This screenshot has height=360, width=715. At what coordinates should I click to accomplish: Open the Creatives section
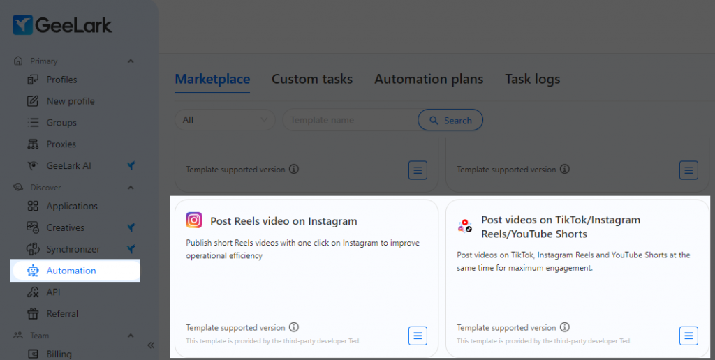click(65, 227)
